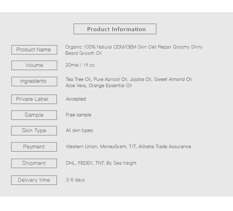Click the '30mle / 1fl oz' volume text
The height and width of the screenshot is (211, 233).
click(80, 65)
